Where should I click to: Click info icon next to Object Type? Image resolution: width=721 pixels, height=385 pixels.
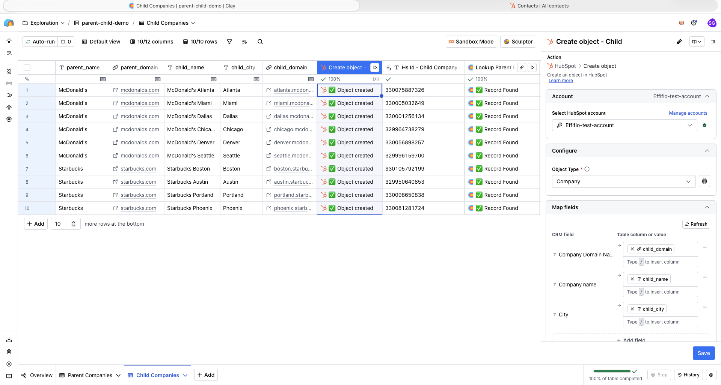click(587, 169)
